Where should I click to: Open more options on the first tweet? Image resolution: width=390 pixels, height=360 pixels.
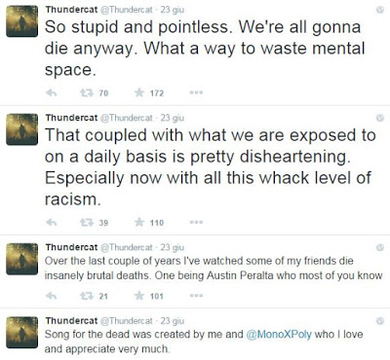click(196, 92)
